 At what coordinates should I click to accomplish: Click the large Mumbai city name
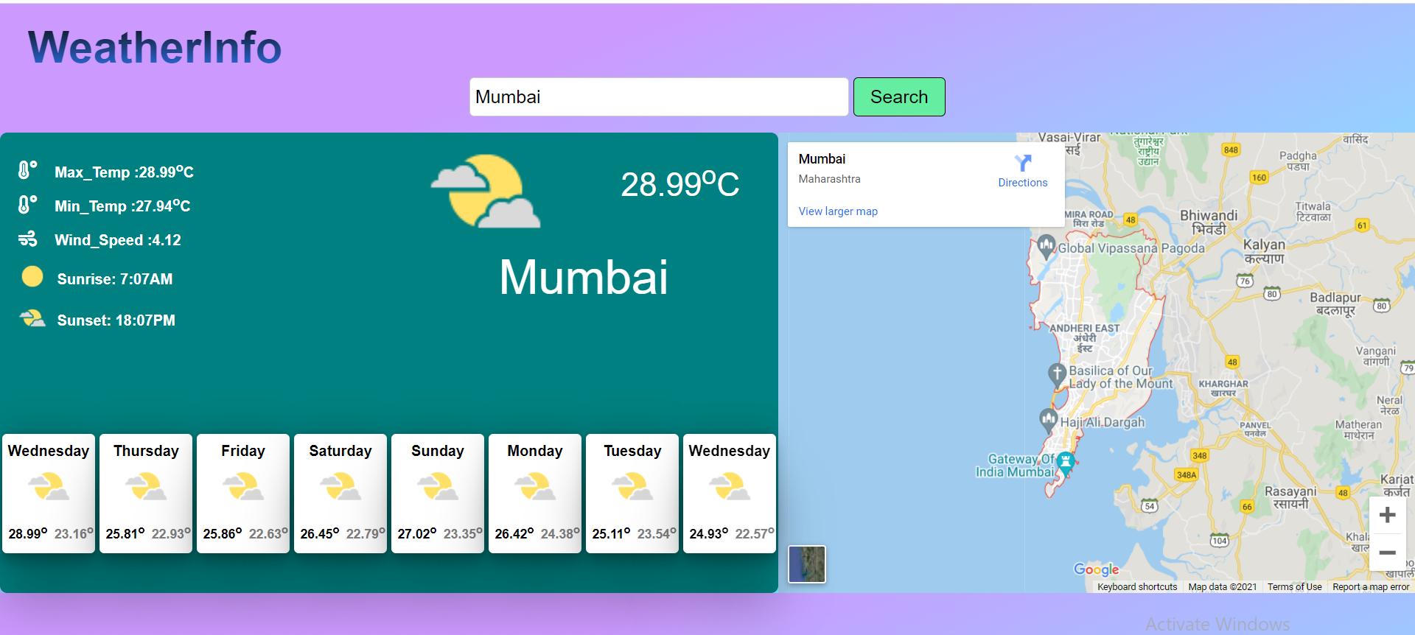pyautogui.click(x=584, y=278)
